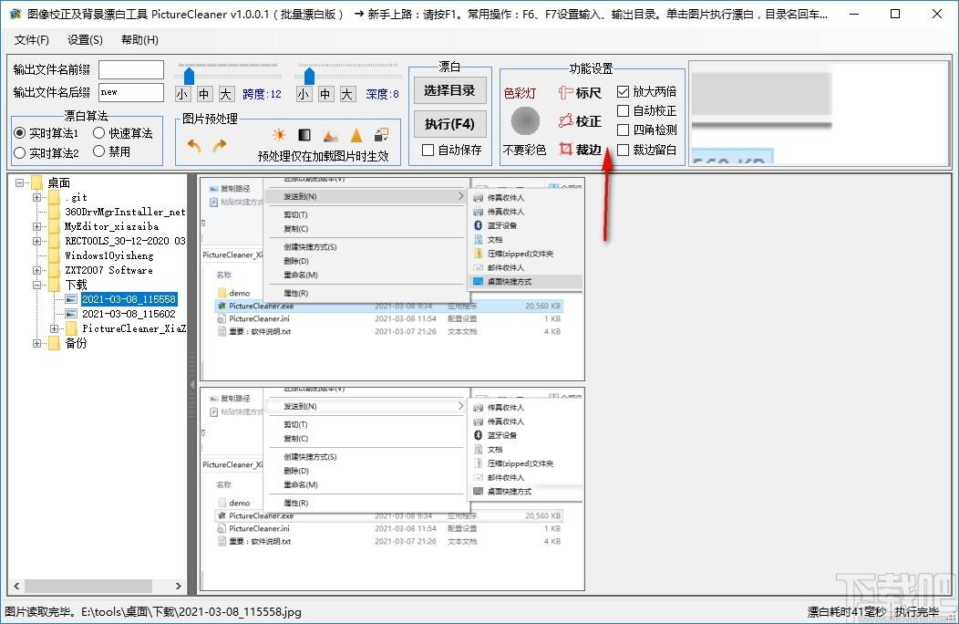Screen dimensions: 959x624
Task: Click the folder icon beside 备份
Action: point(55,343)
